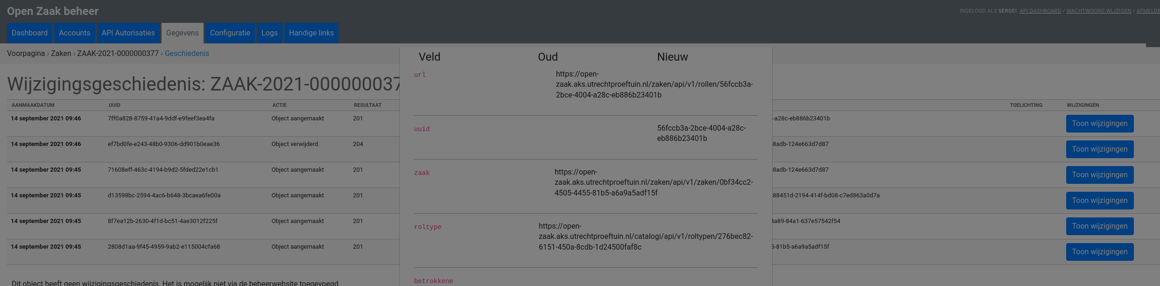
Task: Click the Geschiedenis breadcrumb entry
Action: 186,53
